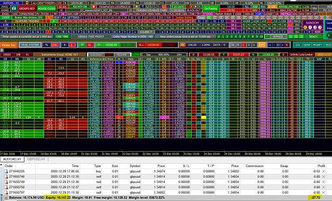332x201 pixels.
Task: Select the METALS instrument group
Action: 286,14
